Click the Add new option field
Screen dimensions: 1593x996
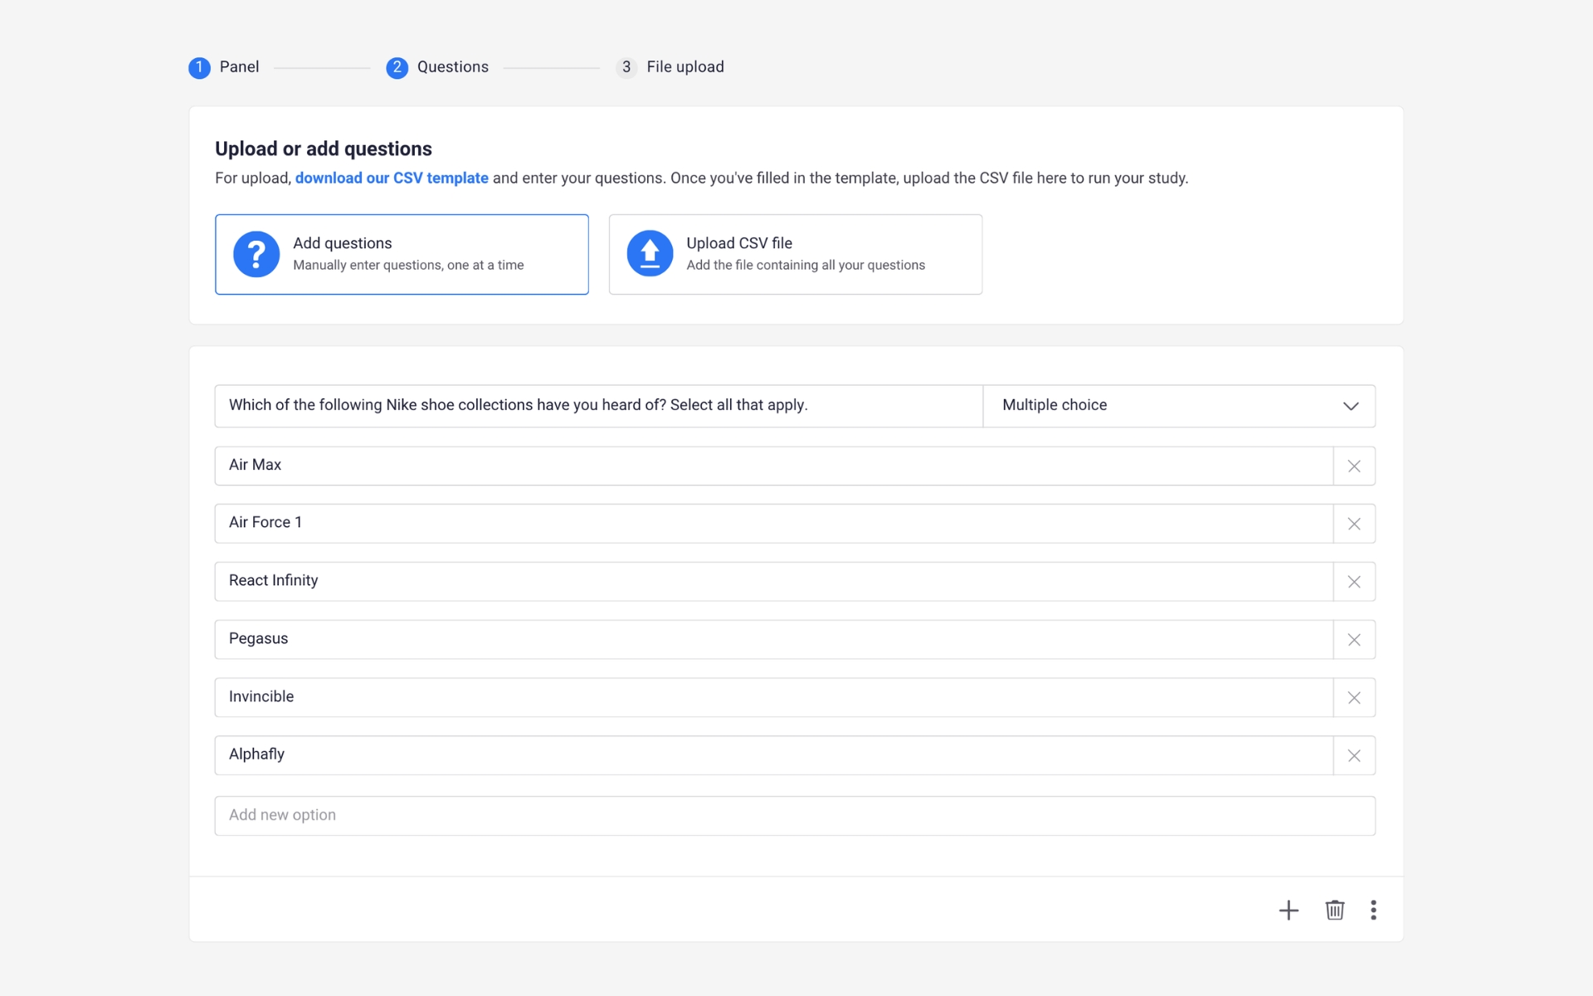coord(795,816)
